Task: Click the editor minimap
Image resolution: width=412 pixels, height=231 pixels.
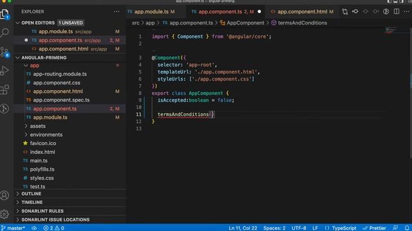Action: 391,30
